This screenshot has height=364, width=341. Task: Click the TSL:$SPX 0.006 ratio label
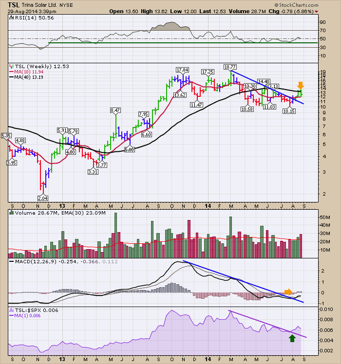click(x=37, y=310)
